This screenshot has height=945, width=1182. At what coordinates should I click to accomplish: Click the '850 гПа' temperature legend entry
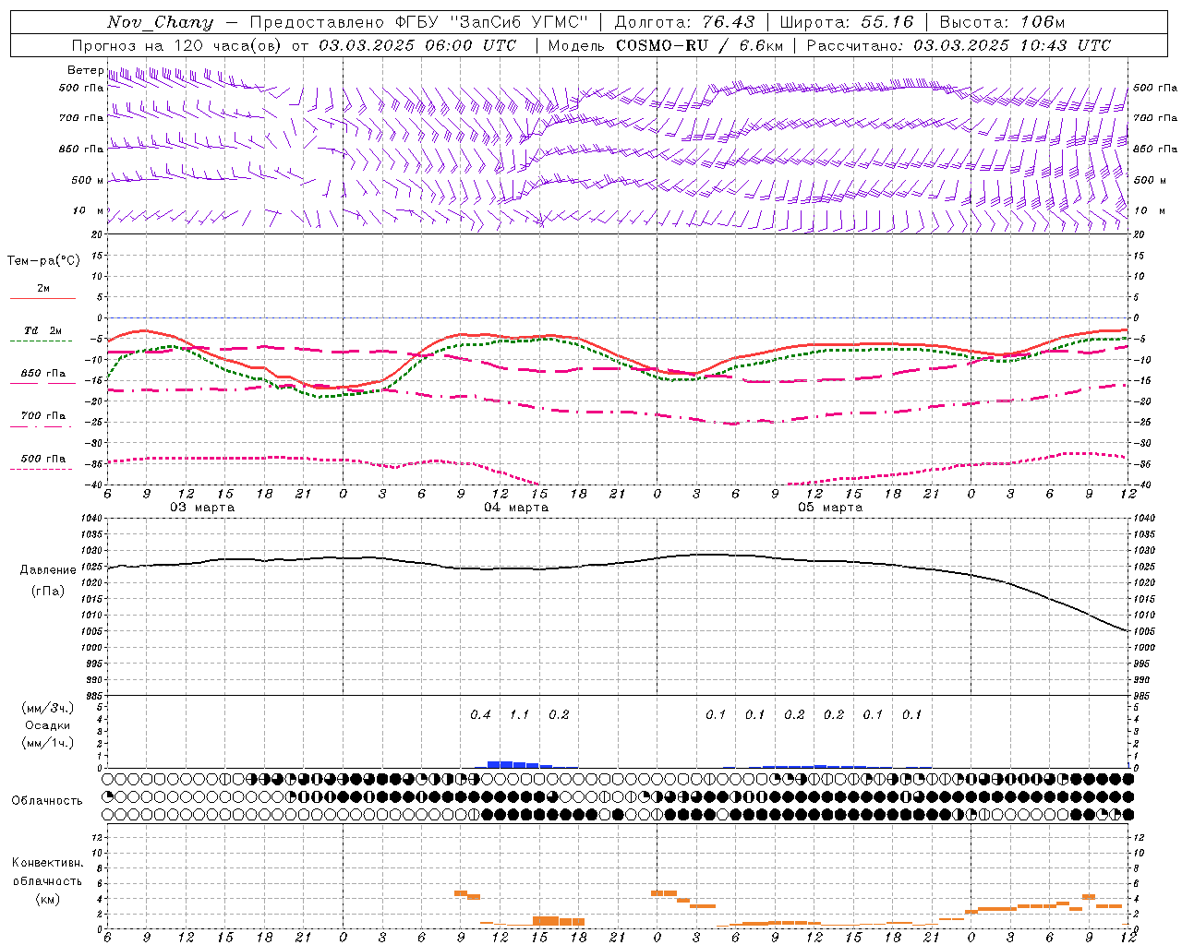pos(43,373)
